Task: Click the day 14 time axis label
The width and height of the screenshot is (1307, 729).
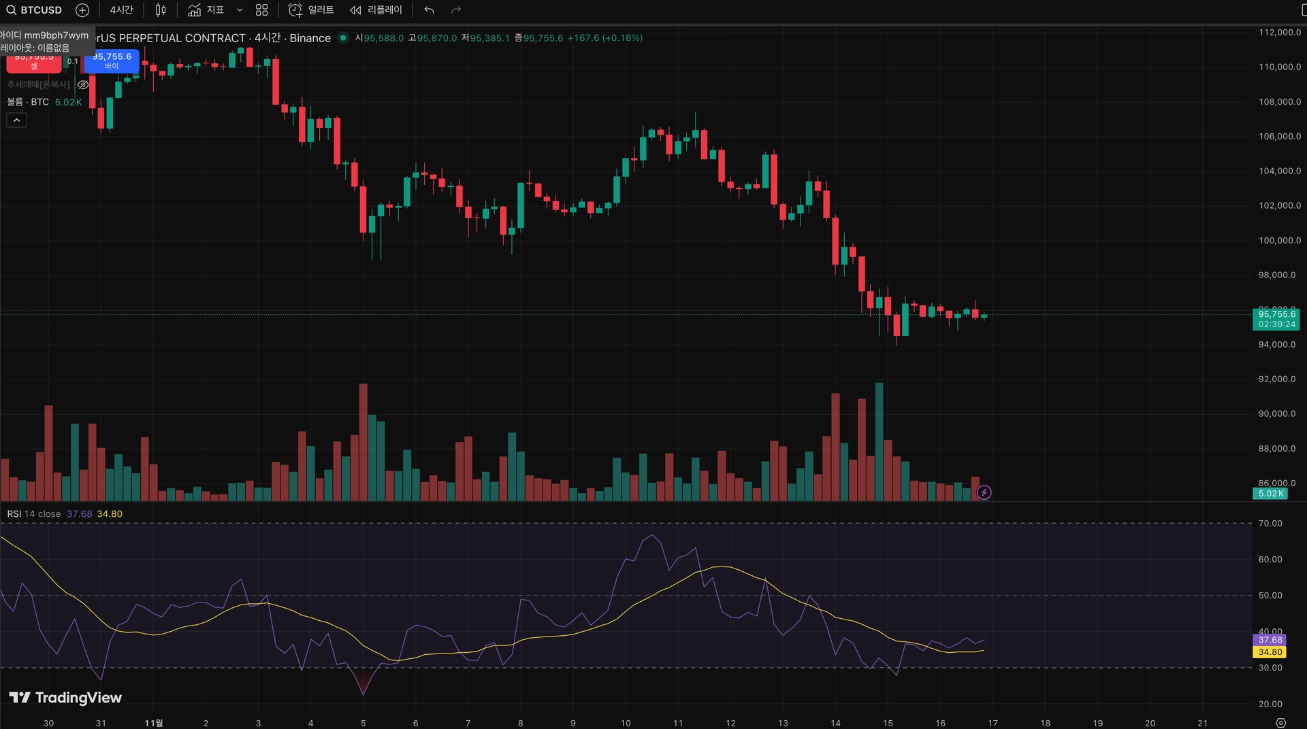Action: coord(835,723)
